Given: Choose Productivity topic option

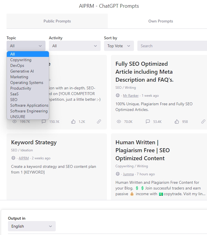Looking at the screenshot, I should pyautogui.click(x=28, y=88).
